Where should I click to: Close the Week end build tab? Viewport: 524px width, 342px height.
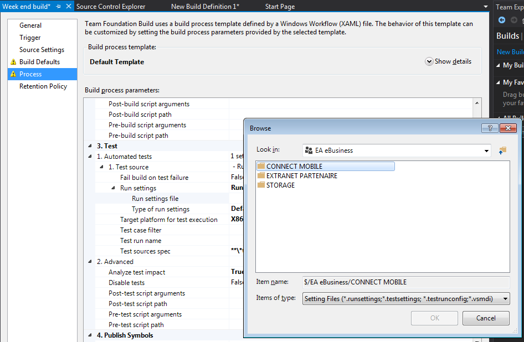tap(69, 6)
